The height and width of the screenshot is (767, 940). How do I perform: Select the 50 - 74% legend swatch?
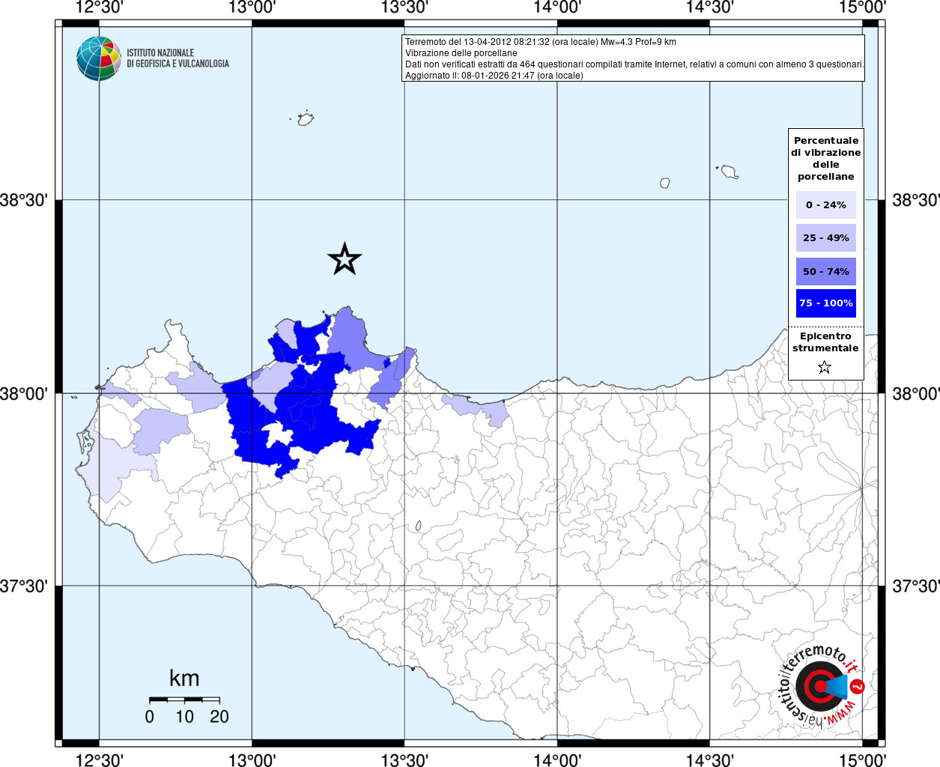[x=825, y=271]
